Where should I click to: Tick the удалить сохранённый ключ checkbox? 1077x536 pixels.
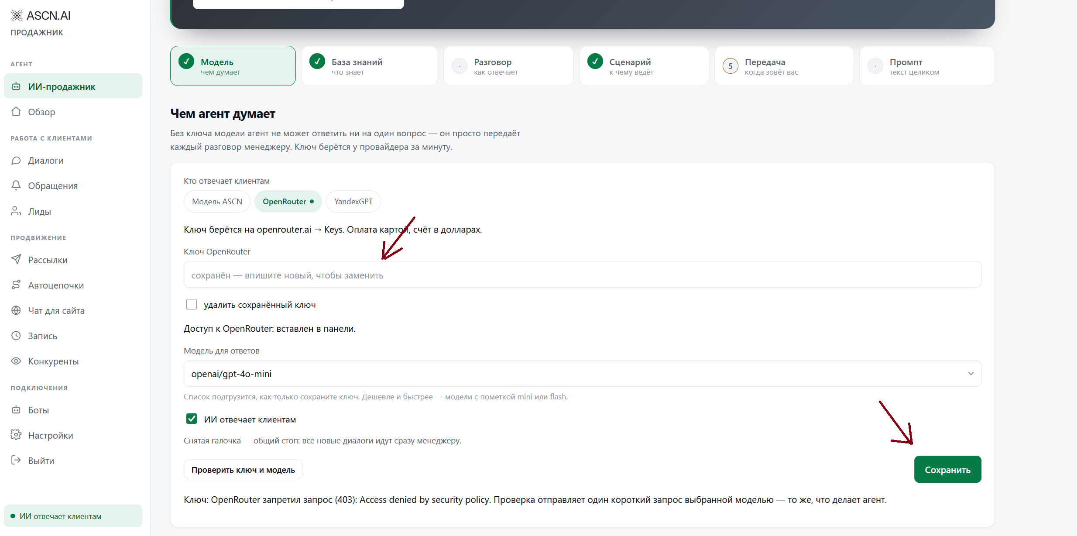coord(192,304)
